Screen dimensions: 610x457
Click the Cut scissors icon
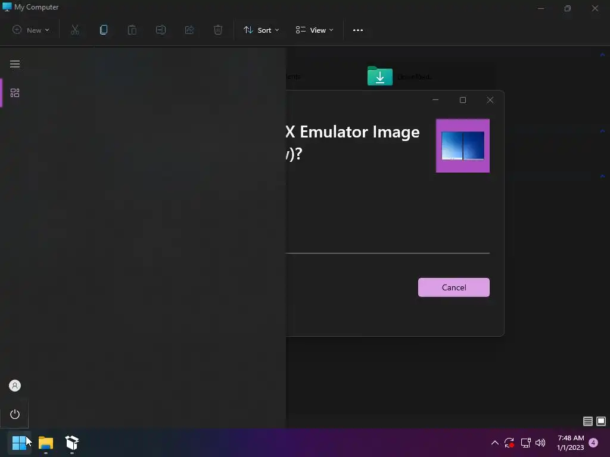click(75, 30)
